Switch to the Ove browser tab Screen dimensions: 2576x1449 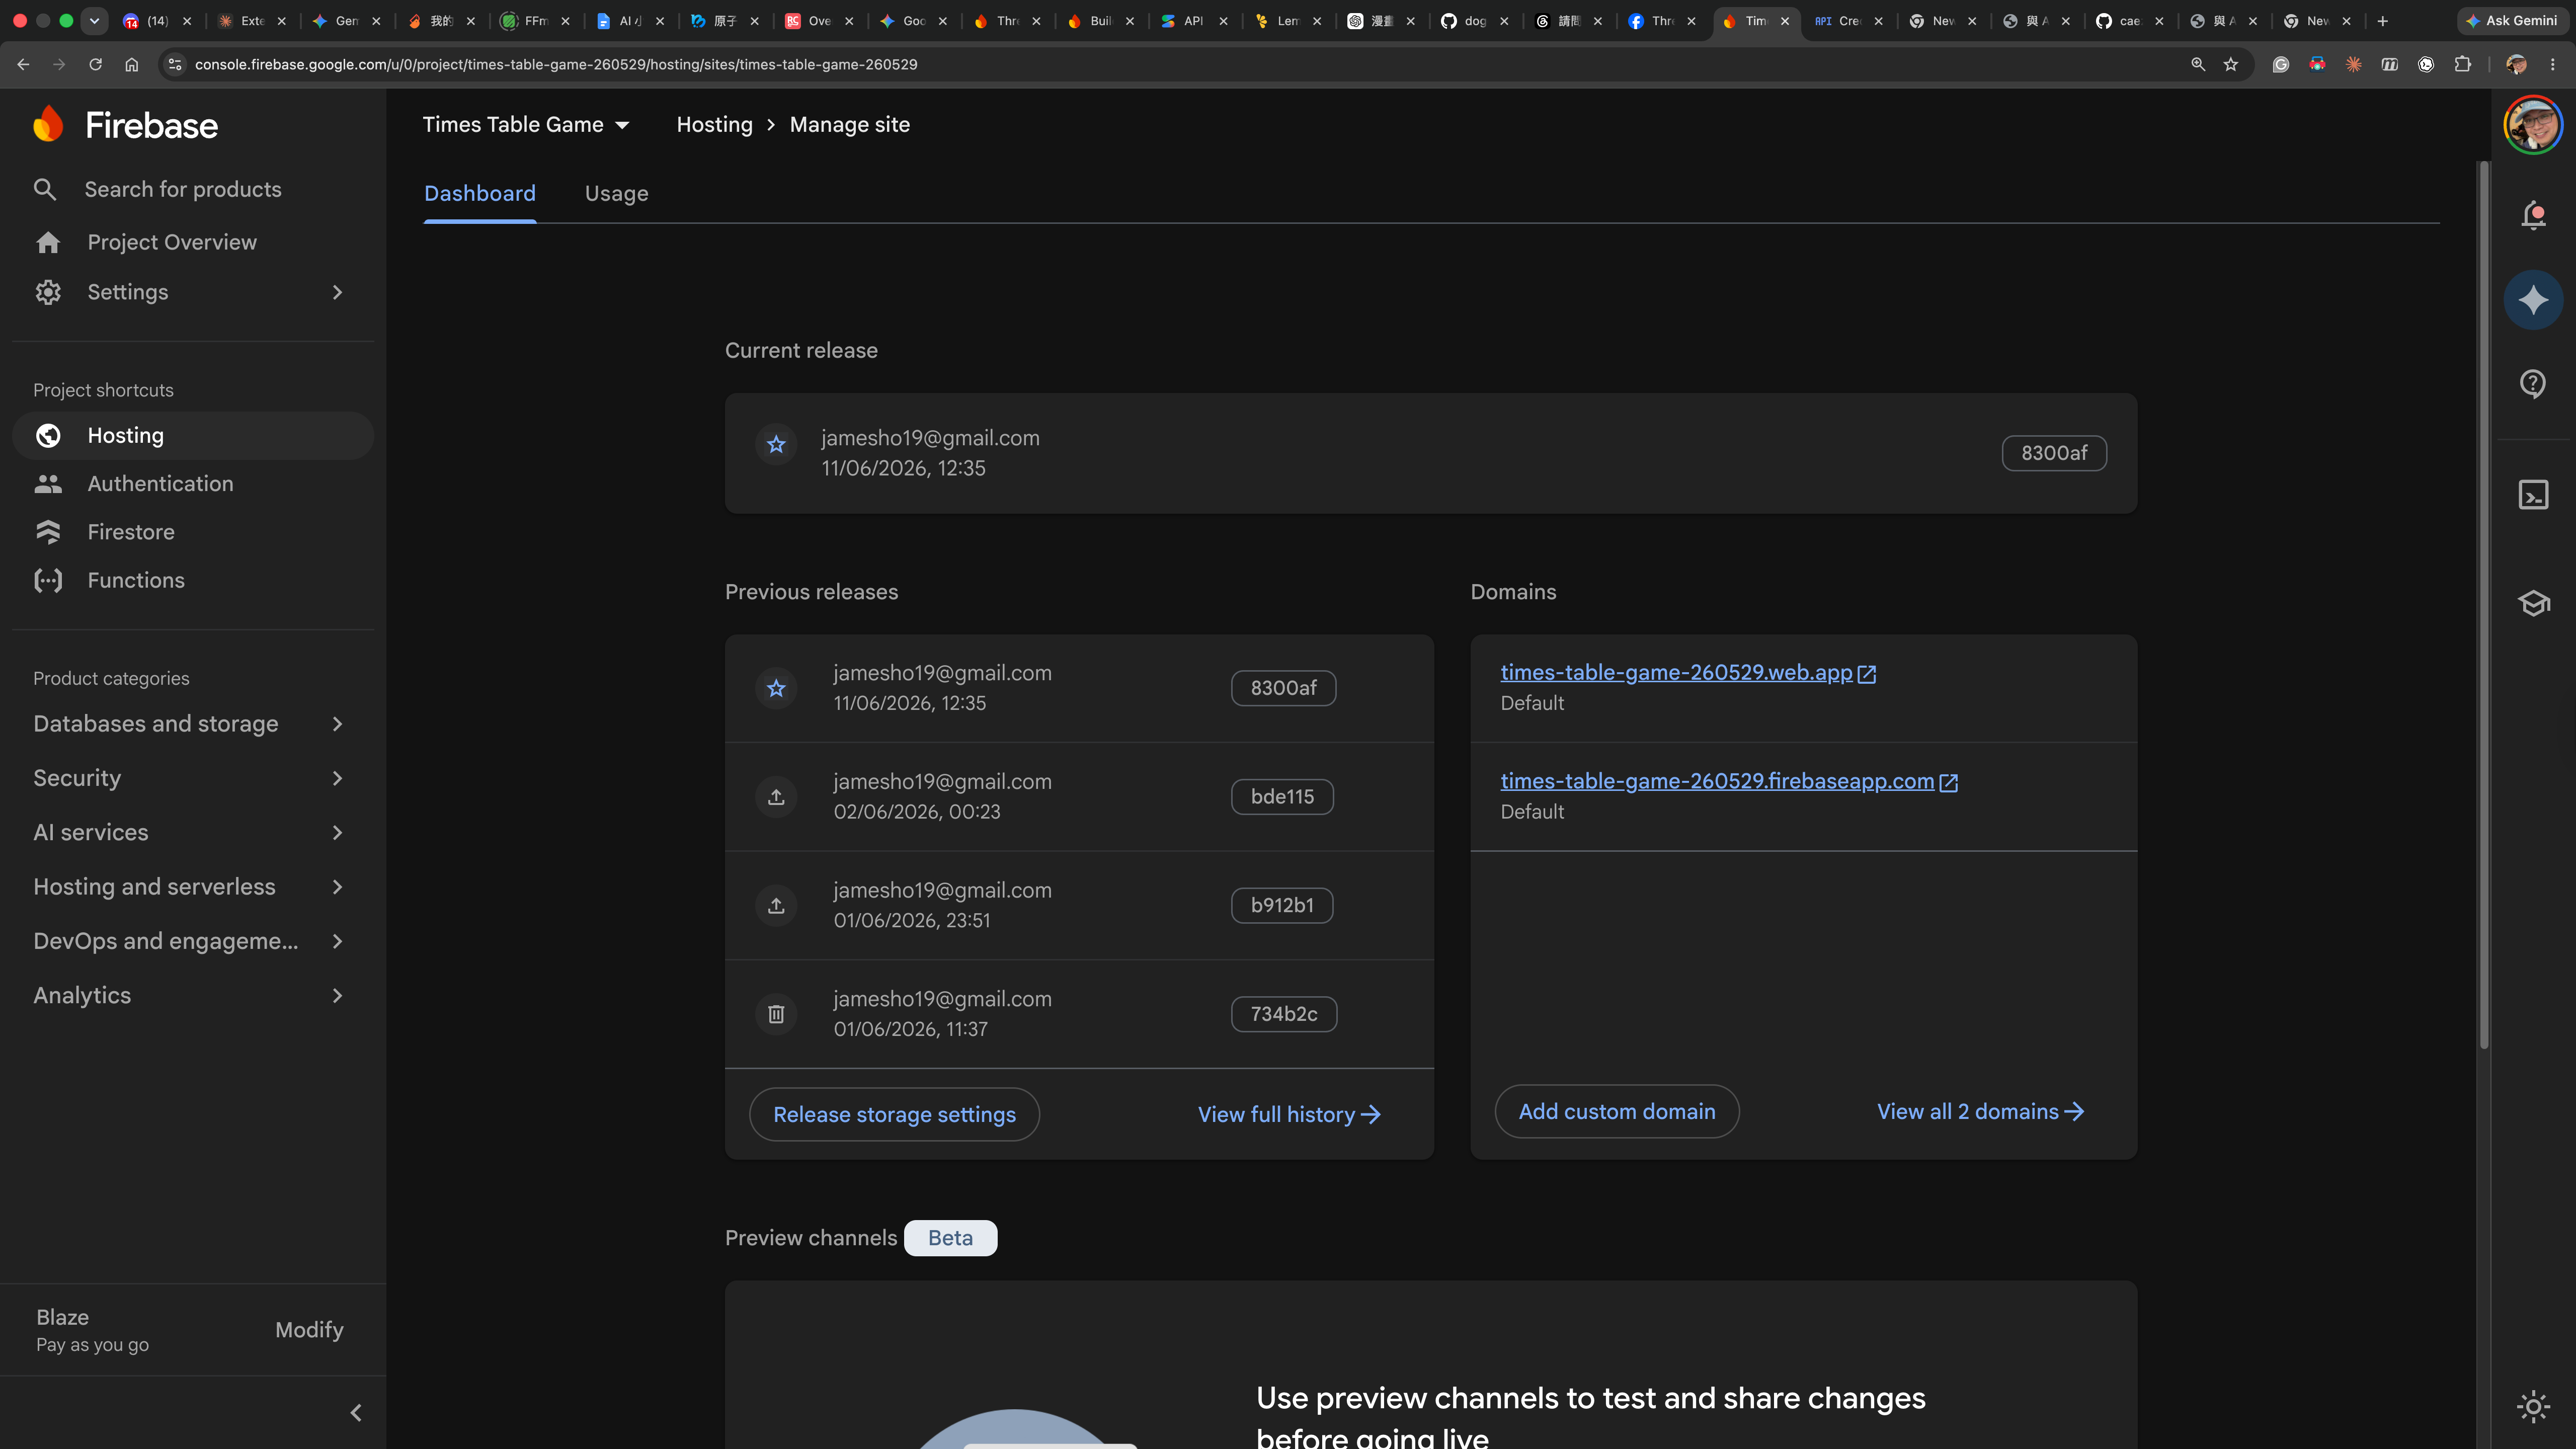coord(819,21)
